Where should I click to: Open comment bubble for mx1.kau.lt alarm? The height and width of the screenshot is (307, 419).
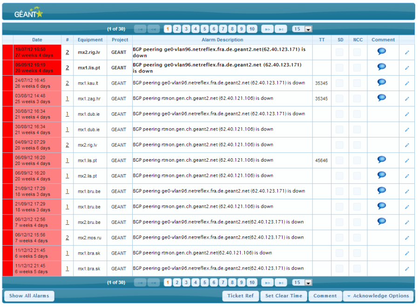(381, 82)
